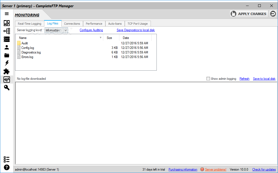
Task: Select the Log Files tab
Action: pos(53,23)
